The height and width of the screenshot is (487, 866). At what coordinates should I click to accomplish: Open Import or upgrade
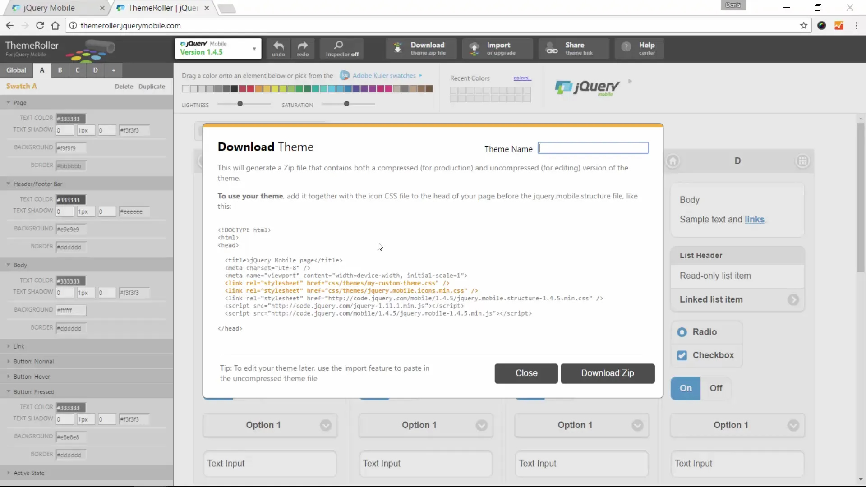[x=497, y=48]
